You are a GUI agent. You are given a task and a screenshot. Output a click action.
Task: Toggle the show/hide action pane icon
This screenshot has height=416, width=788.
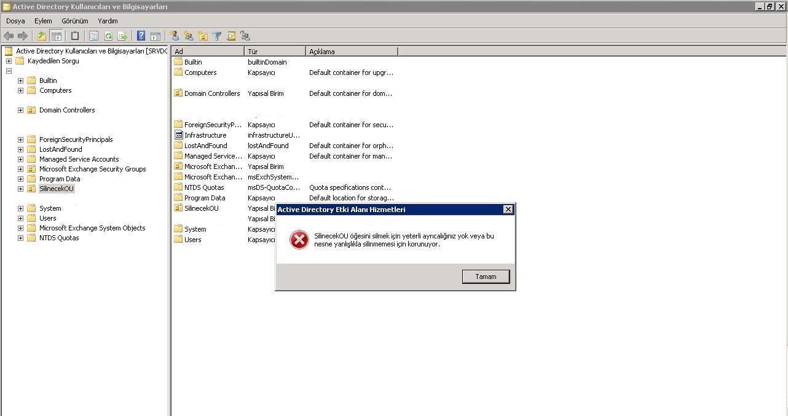156,36
